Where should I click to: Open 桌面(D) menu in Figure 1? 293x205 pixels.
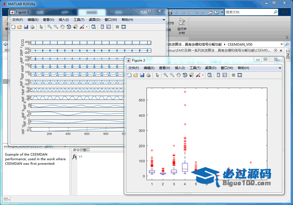click(94, 20)
